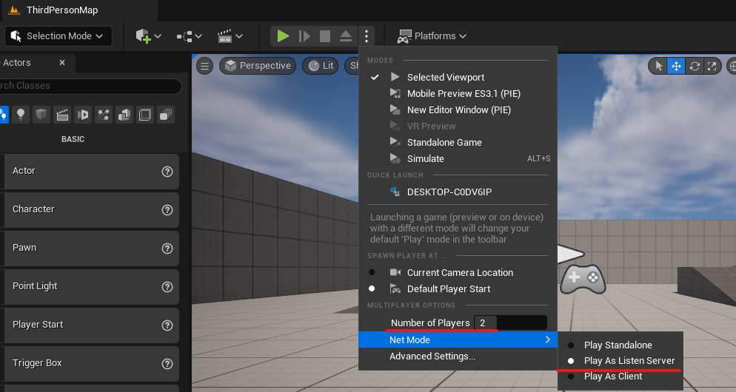The height and width of the screenshot is (392, 736).
Task: Click the Search Classes field
Action: point(89,86)
